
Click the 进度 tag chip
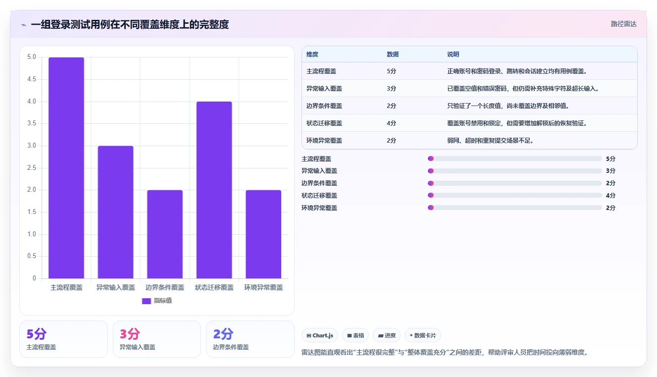387,335
